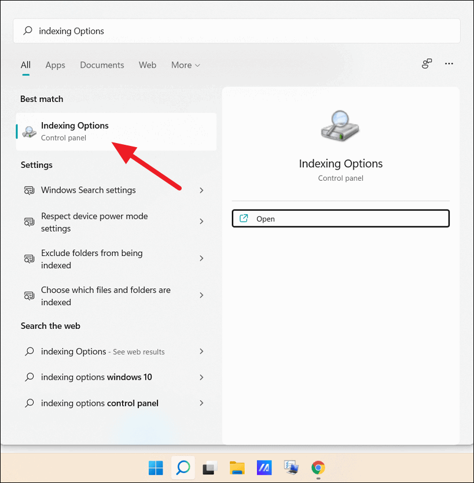Open Indexing Options best match result
This screenshot has height=483, width=474.
[116, 132]
